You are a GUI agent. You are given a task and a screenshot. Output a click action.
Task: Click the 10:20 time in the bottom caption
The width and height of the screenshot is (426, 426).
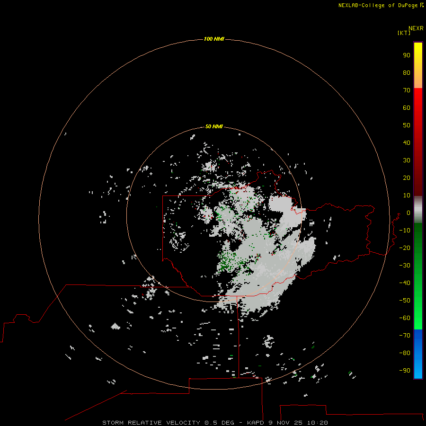[x=317, y=423]
